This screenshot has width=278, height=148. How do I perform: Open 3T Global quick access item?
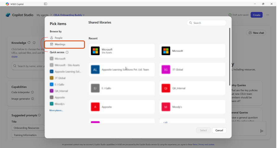click(x=58, y=78)
